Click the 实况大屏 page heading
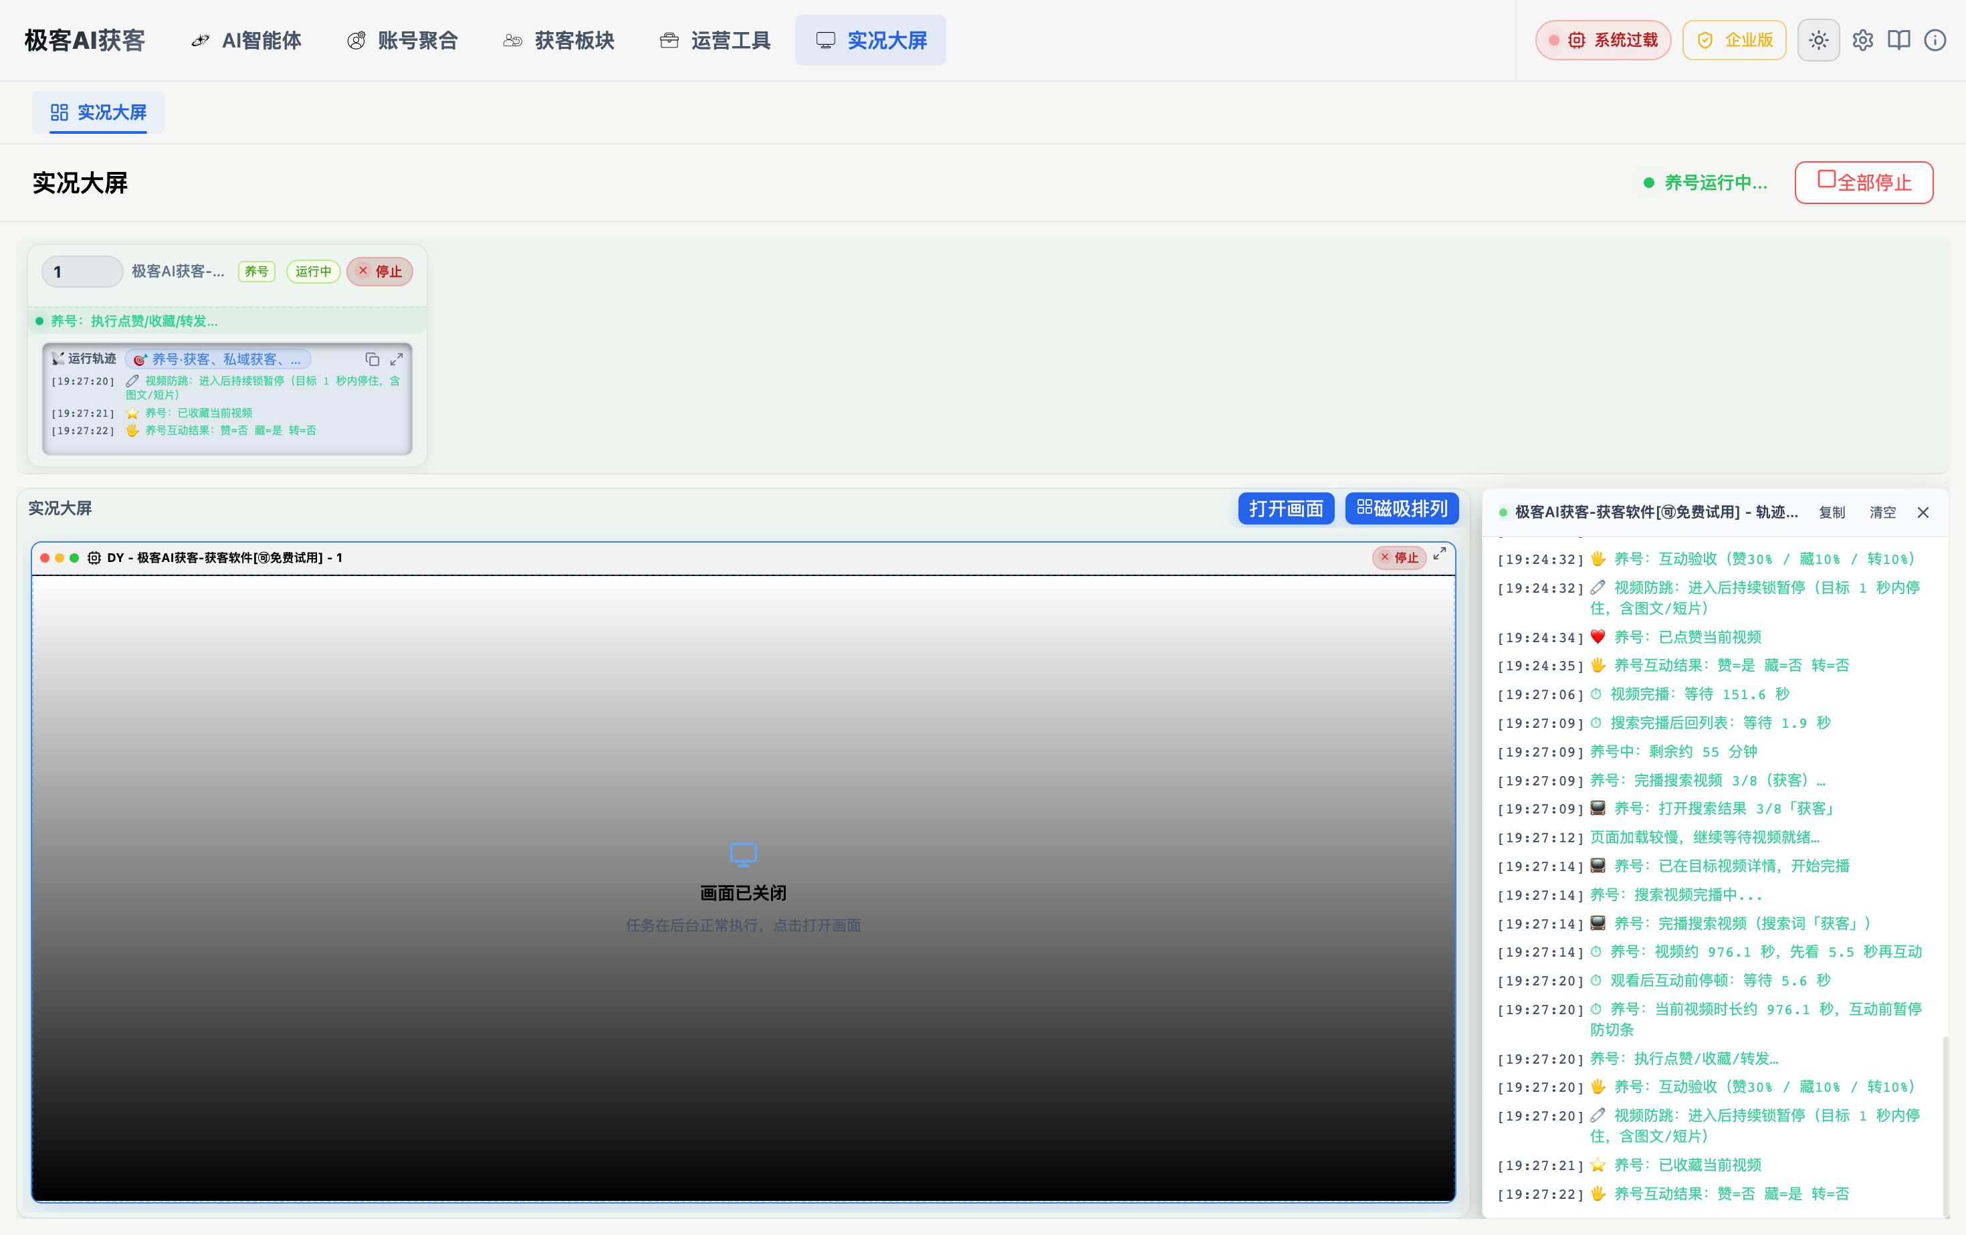This screenshot has height=1235, width=1966. point(80,183)
